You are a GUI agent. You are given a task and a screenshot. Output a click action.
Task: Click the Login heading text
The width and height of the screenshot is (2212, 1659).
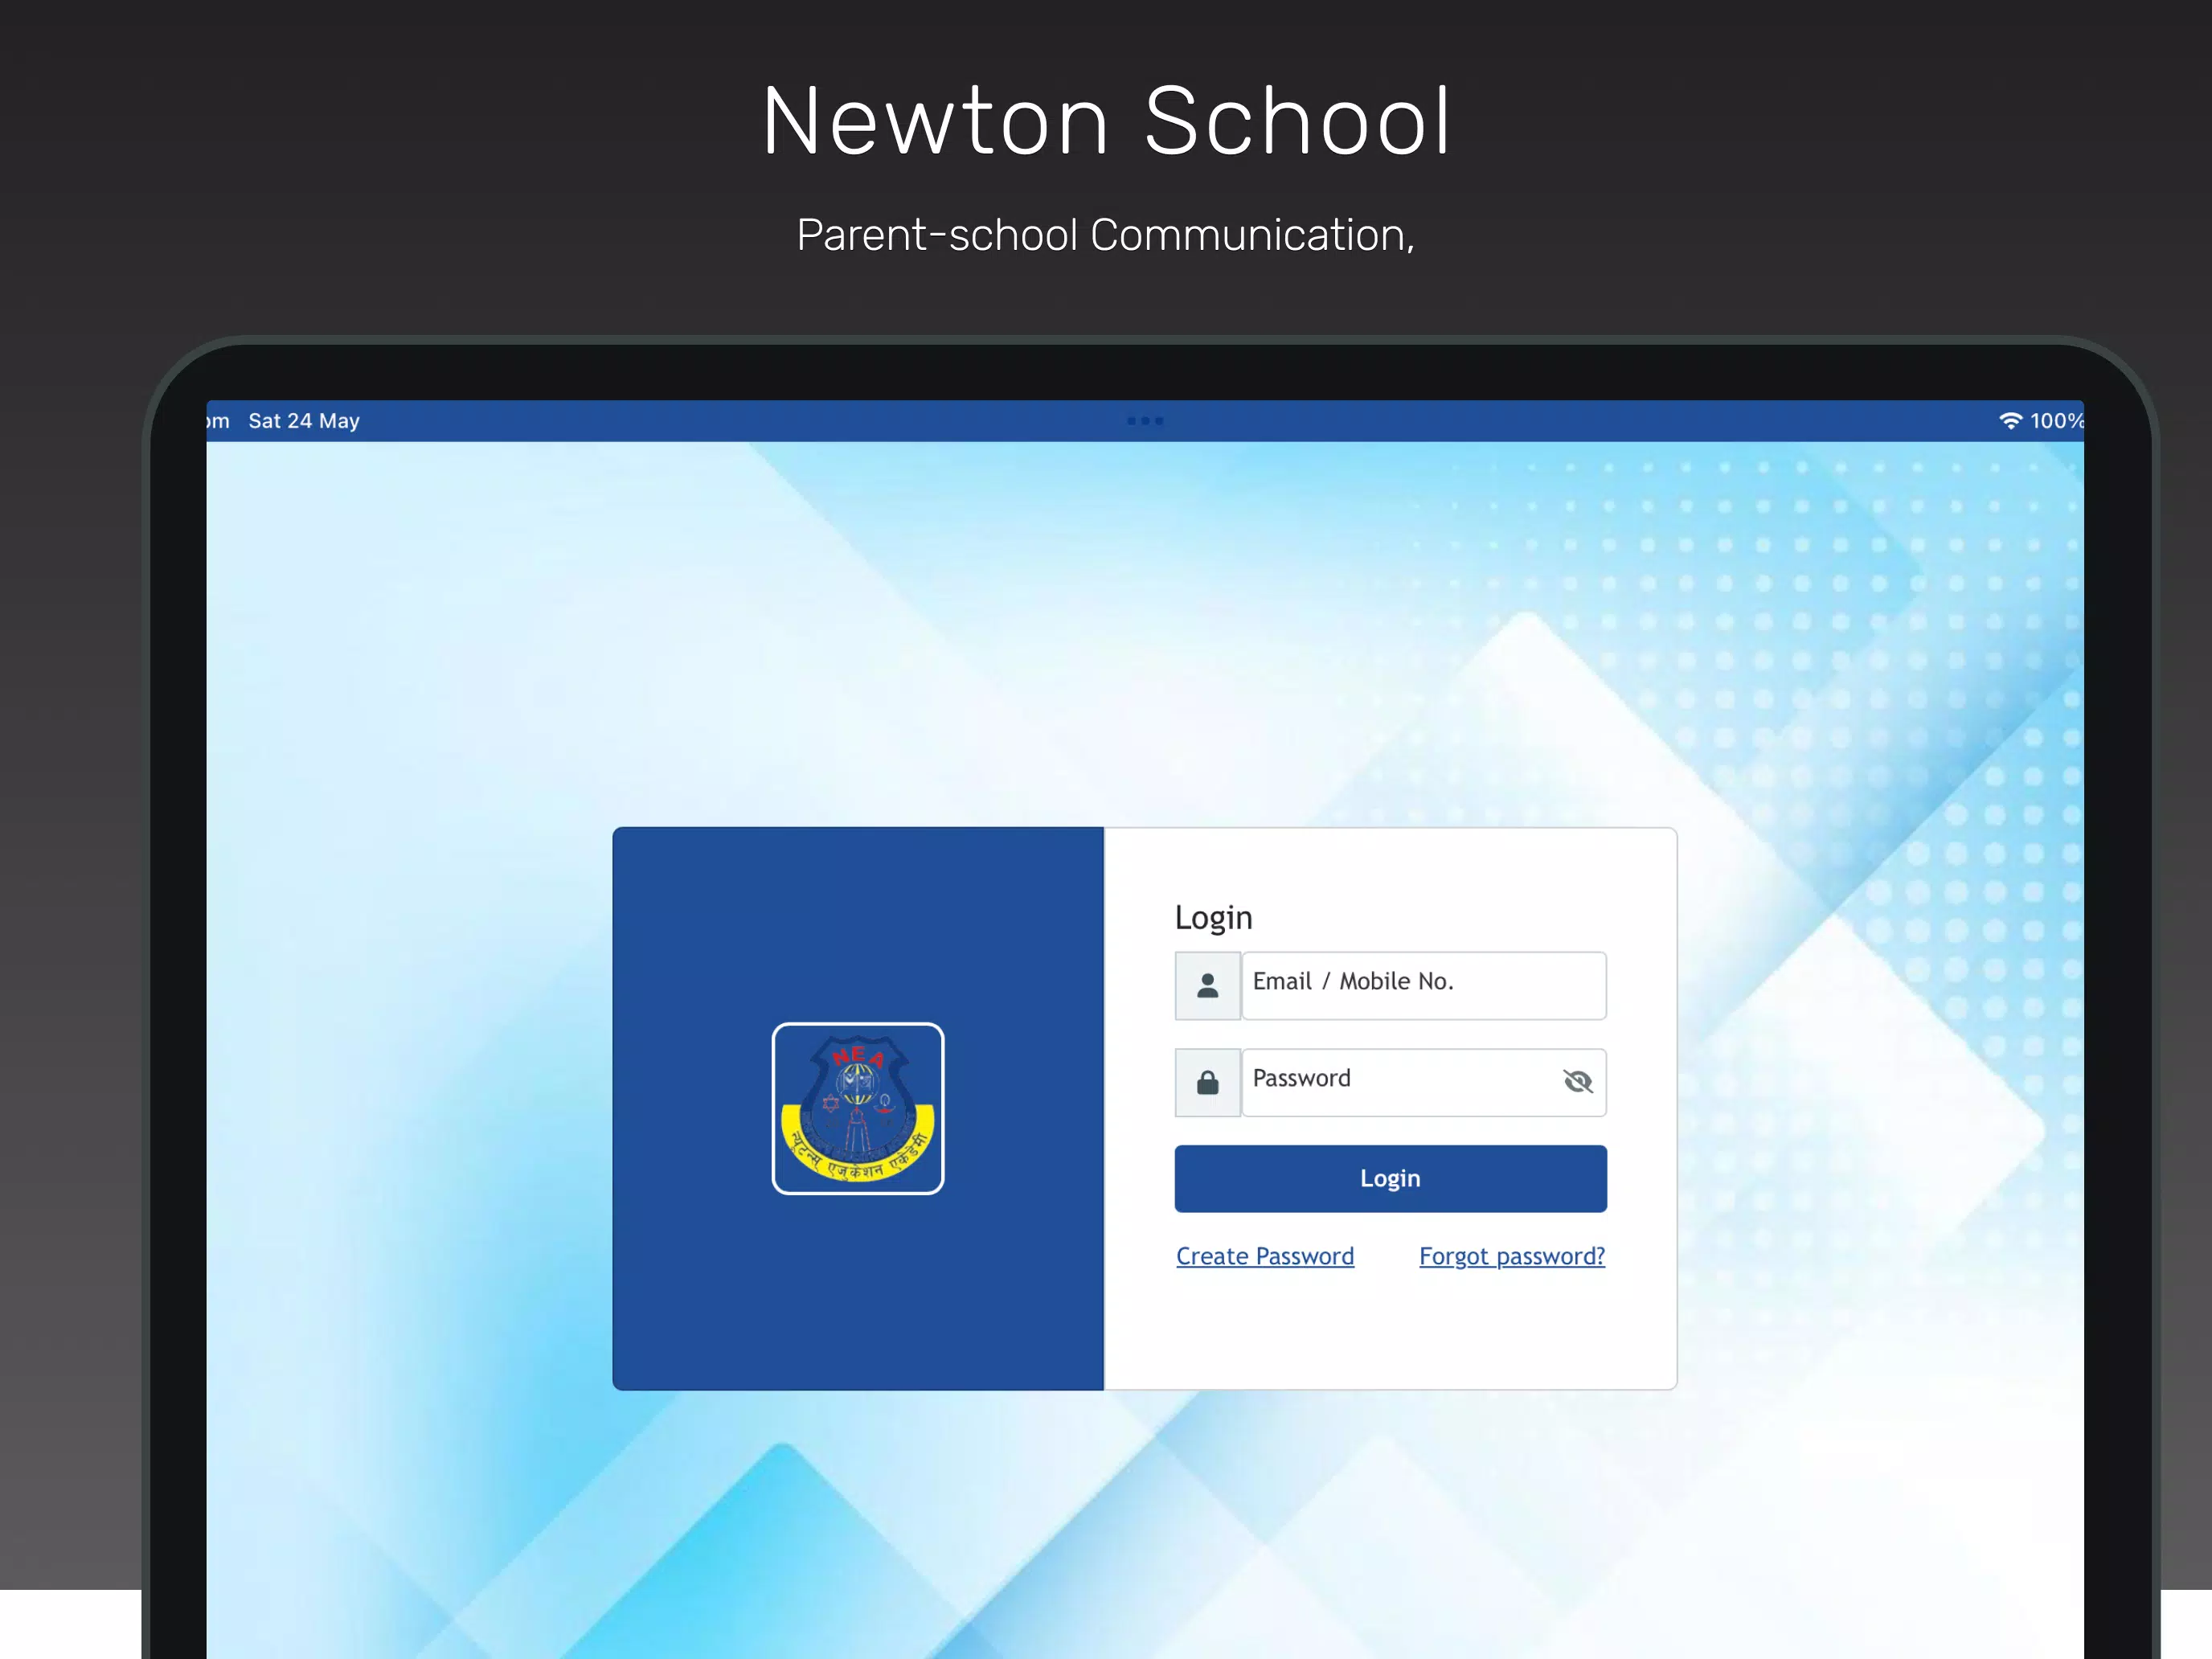[1213, 917]
